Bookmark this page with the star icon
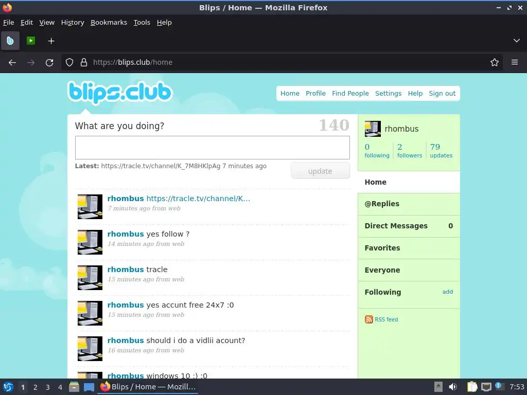 pyautogui.click(x=495, y=62)
